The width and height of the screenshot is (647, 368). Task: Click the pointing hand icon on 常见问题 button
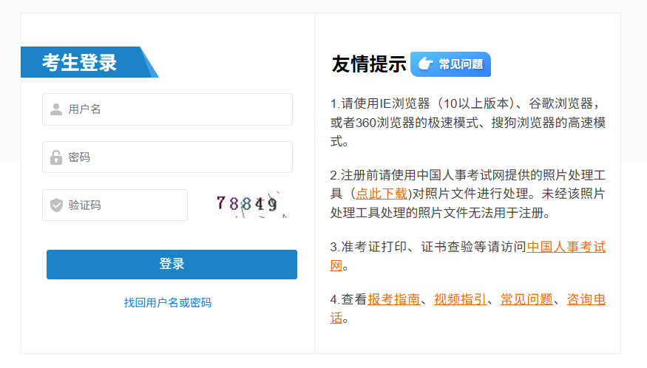click(425, 64)
